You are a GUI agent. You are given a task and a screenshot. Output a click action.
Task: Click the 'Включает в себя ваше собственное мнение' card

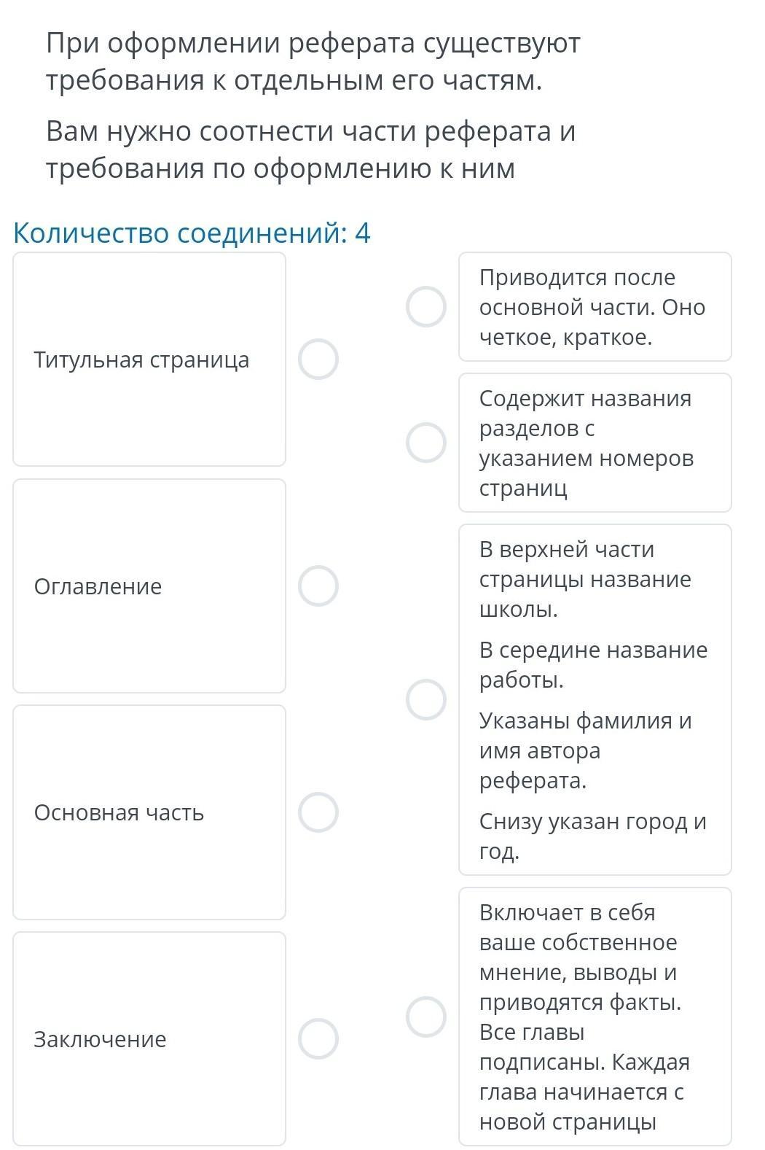[x=595, y=1017]
